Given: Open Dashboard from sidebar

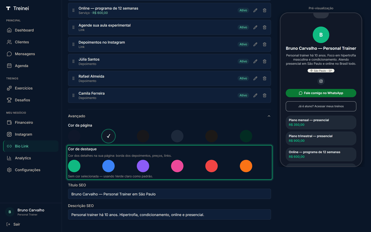Looking at the screenshot, I should point(31,30).
